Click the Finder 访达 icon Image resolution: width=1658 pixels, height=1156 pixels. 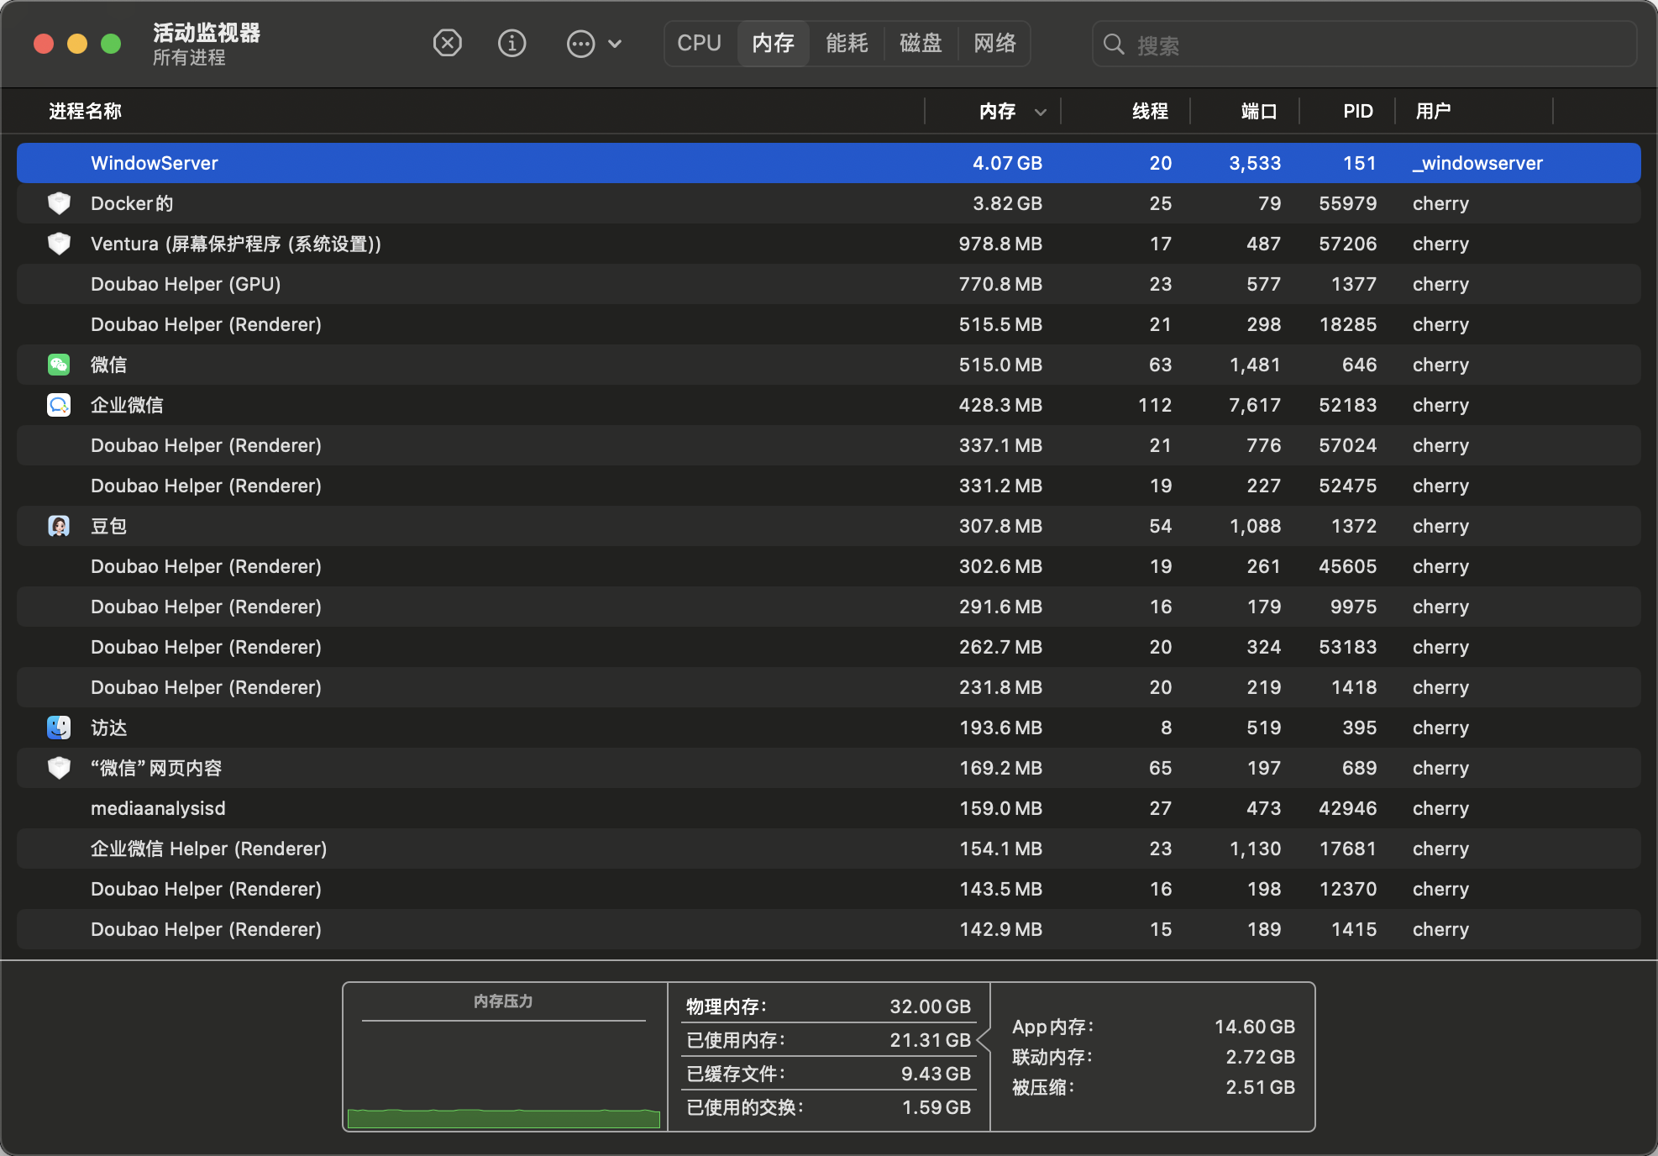(59, 728)
